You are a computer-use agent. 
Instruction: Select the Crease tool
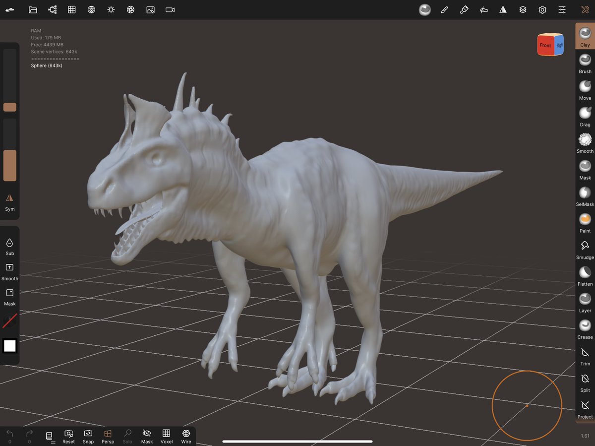pos(585,328)
